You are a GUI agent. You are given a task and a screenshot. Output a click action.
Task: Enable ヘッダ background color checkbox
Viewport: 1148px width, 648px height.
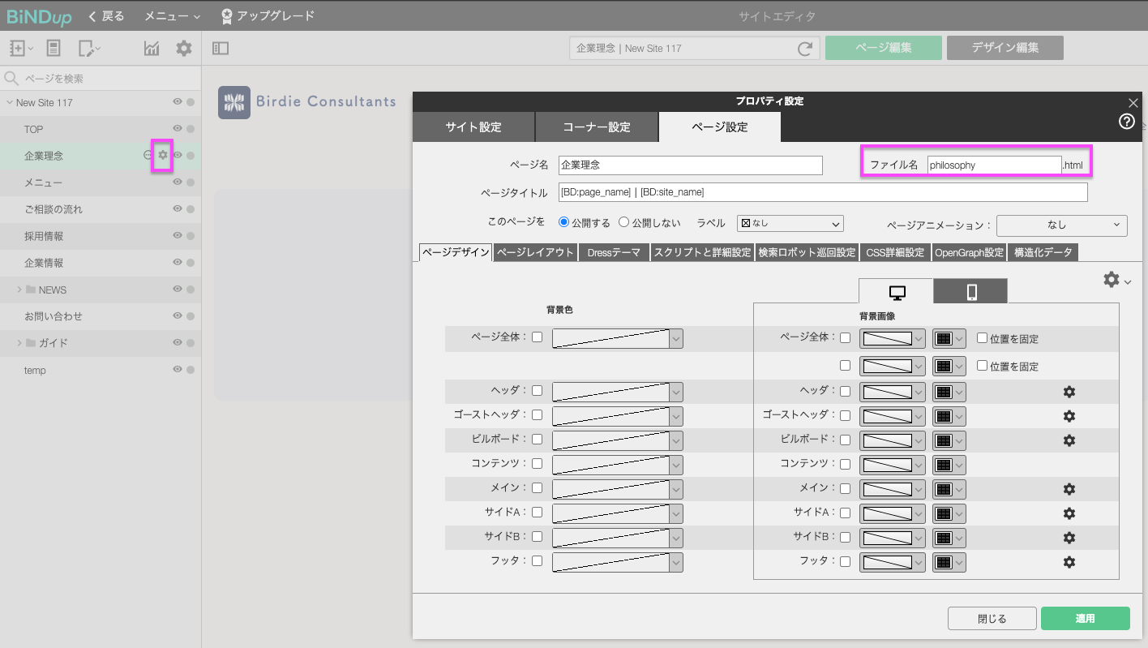[x=537, y=391]
